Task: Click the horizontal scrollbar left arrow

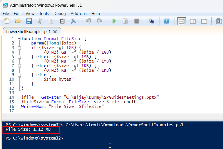Action: (x=4, y=116)
